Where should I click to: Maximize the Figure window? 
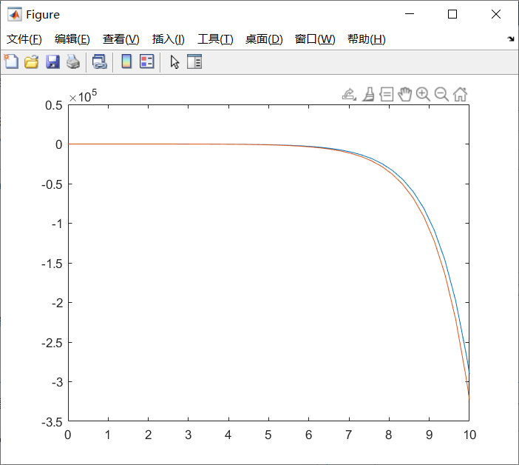click(452, 14)
